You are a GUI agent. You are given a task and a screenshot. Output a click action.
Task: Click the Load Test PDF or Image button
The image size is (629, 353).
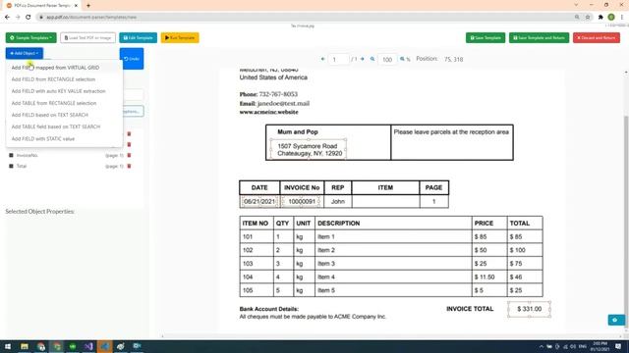[87, 37]
